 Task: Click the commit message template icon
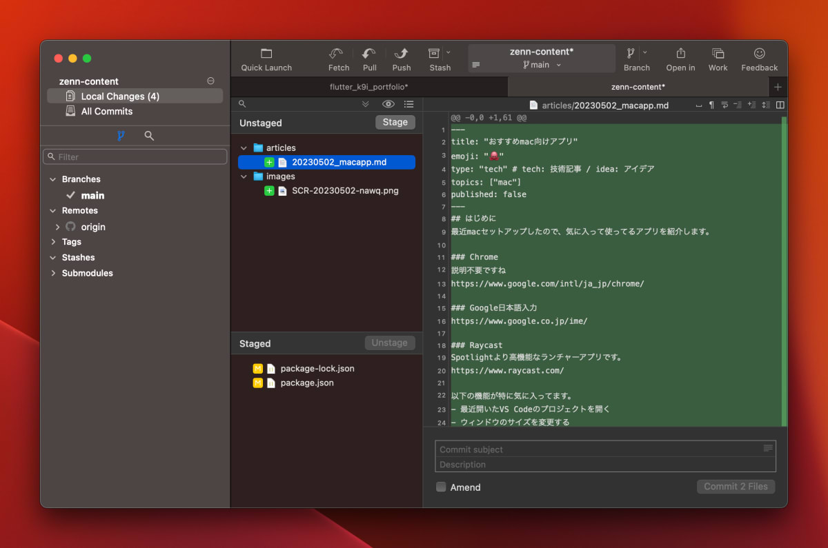tap(768, 448)
